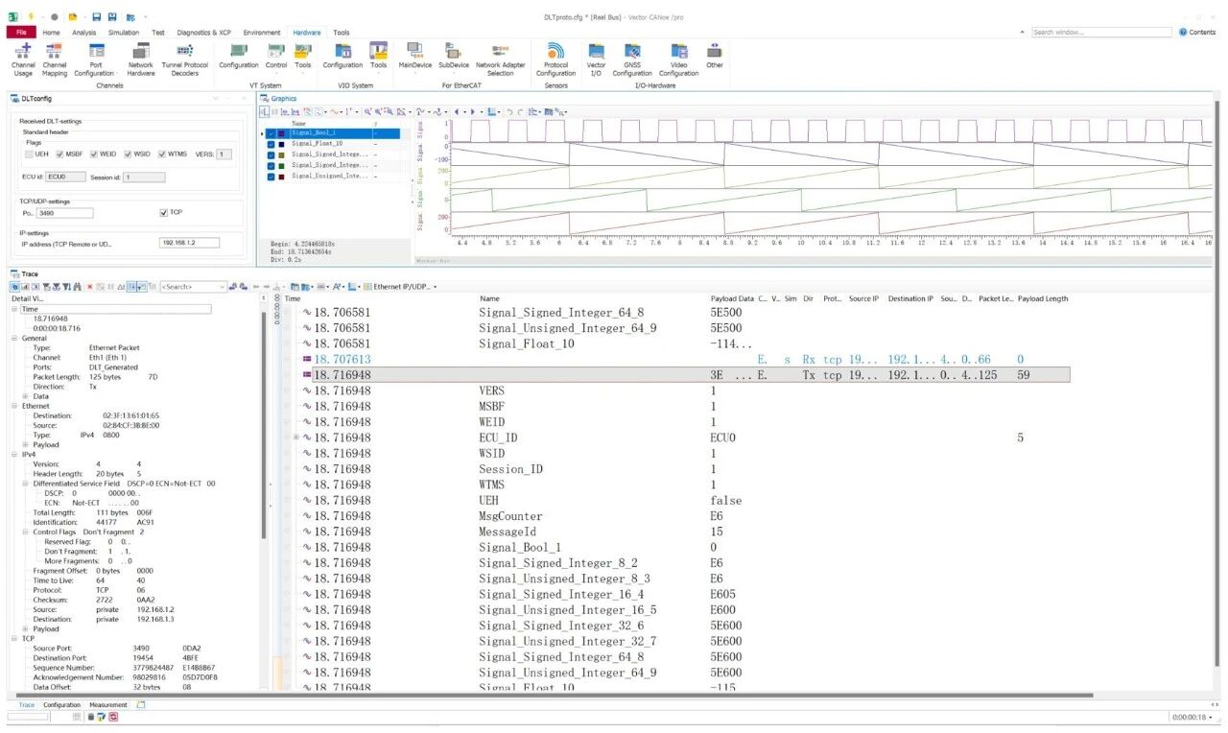Viewport: 1228px width, 733px height.
Task: Toggle the TCP checkbox
Action: (163, 212)
